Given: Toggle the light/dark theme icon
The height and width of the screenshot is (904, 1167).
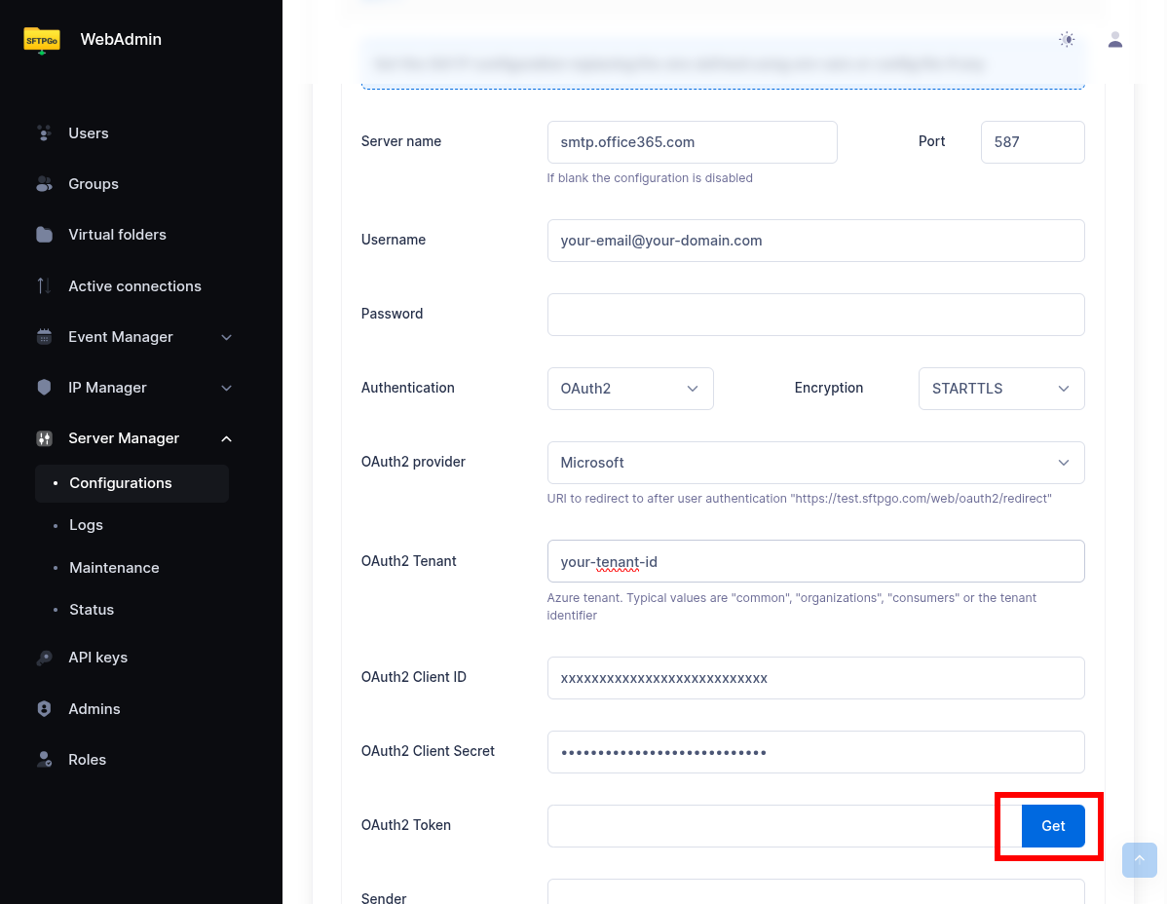Looking at the screenshot, I should 1067,40.
